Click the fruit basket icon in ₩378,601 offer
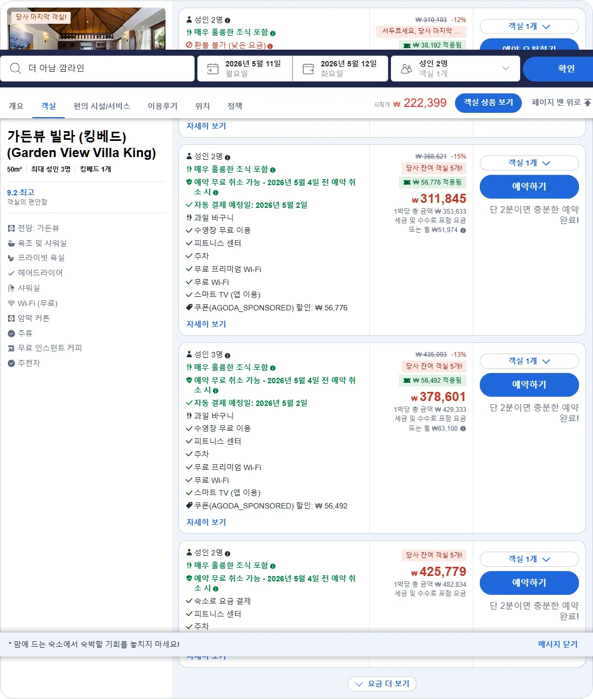The height and width of the screenshot is (699, 593). (189, 416)
